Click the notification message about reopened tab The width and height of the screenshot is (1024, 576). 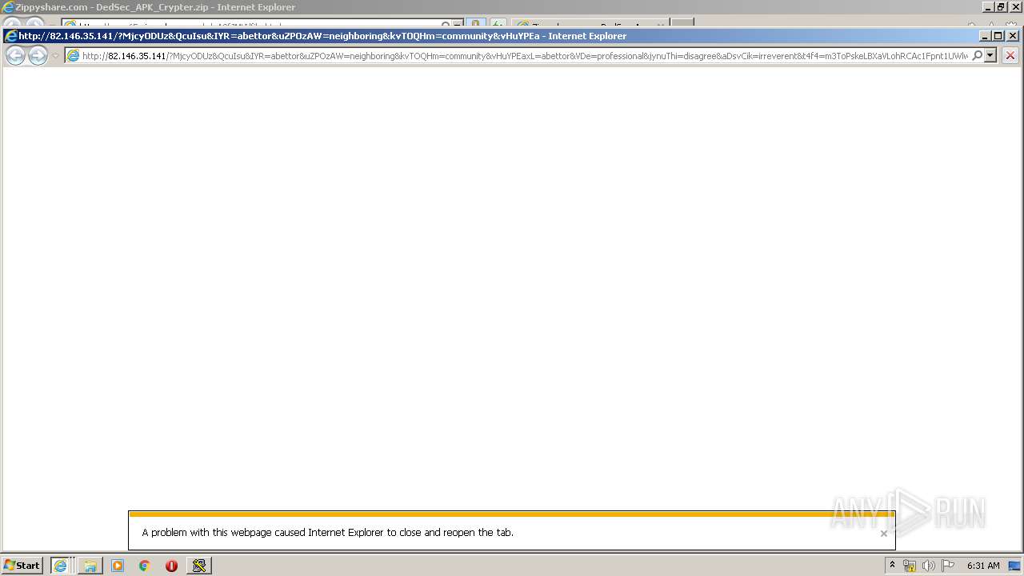(328, 532)
